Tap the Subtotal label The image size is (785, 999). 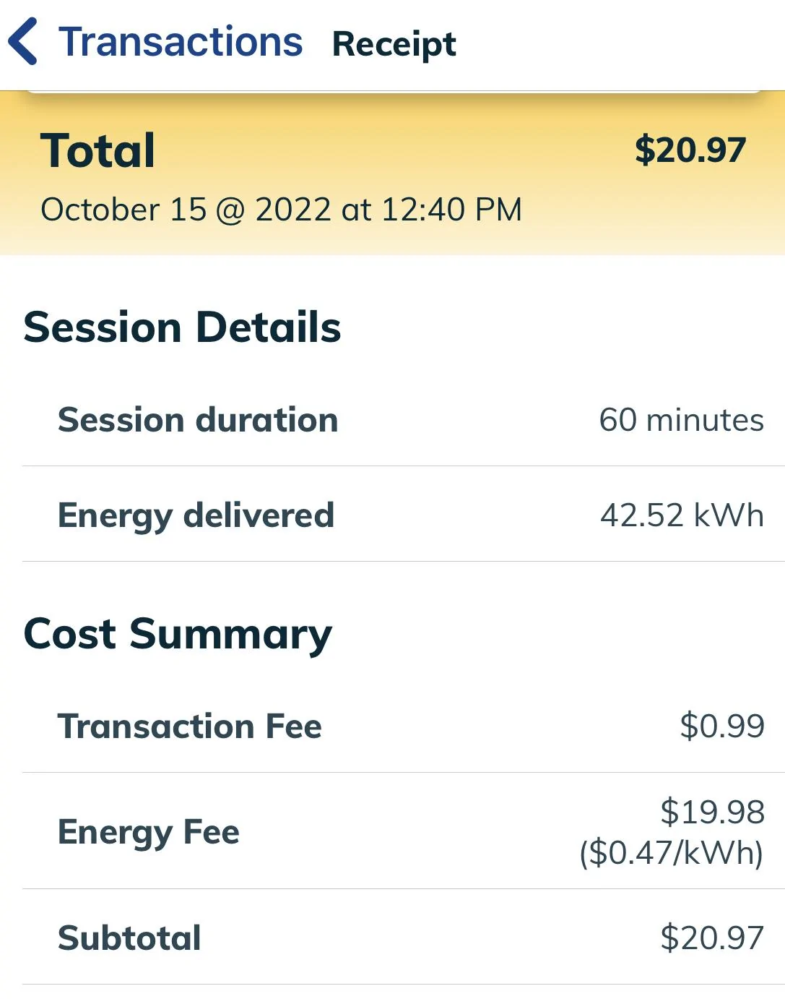129,938
